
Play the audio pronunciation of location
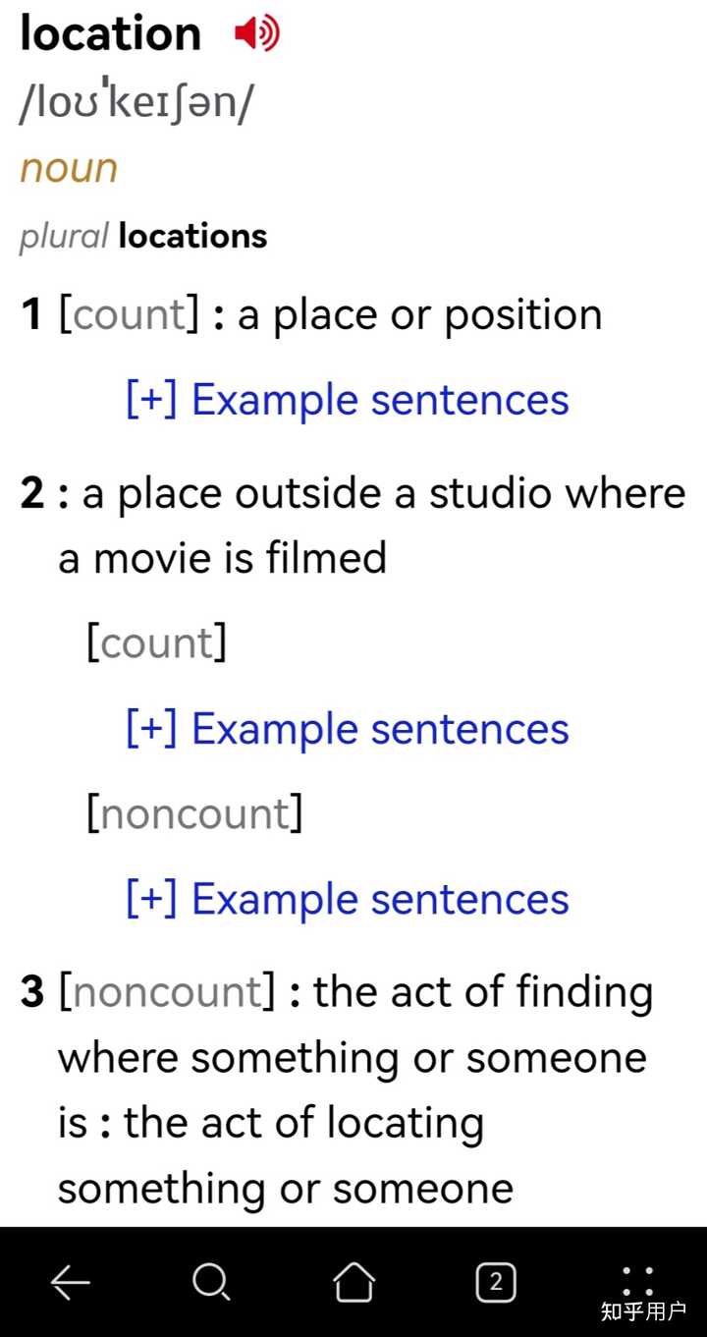[x=256, y=34]
